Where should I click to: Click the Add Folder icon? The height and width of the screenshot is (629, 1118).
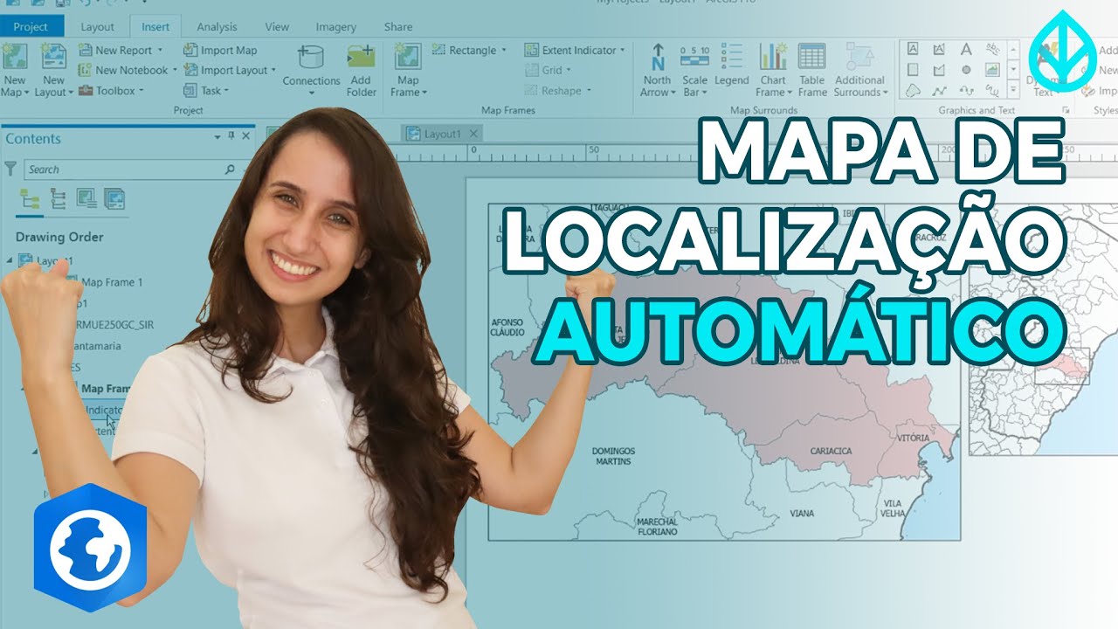click(361, 57)
